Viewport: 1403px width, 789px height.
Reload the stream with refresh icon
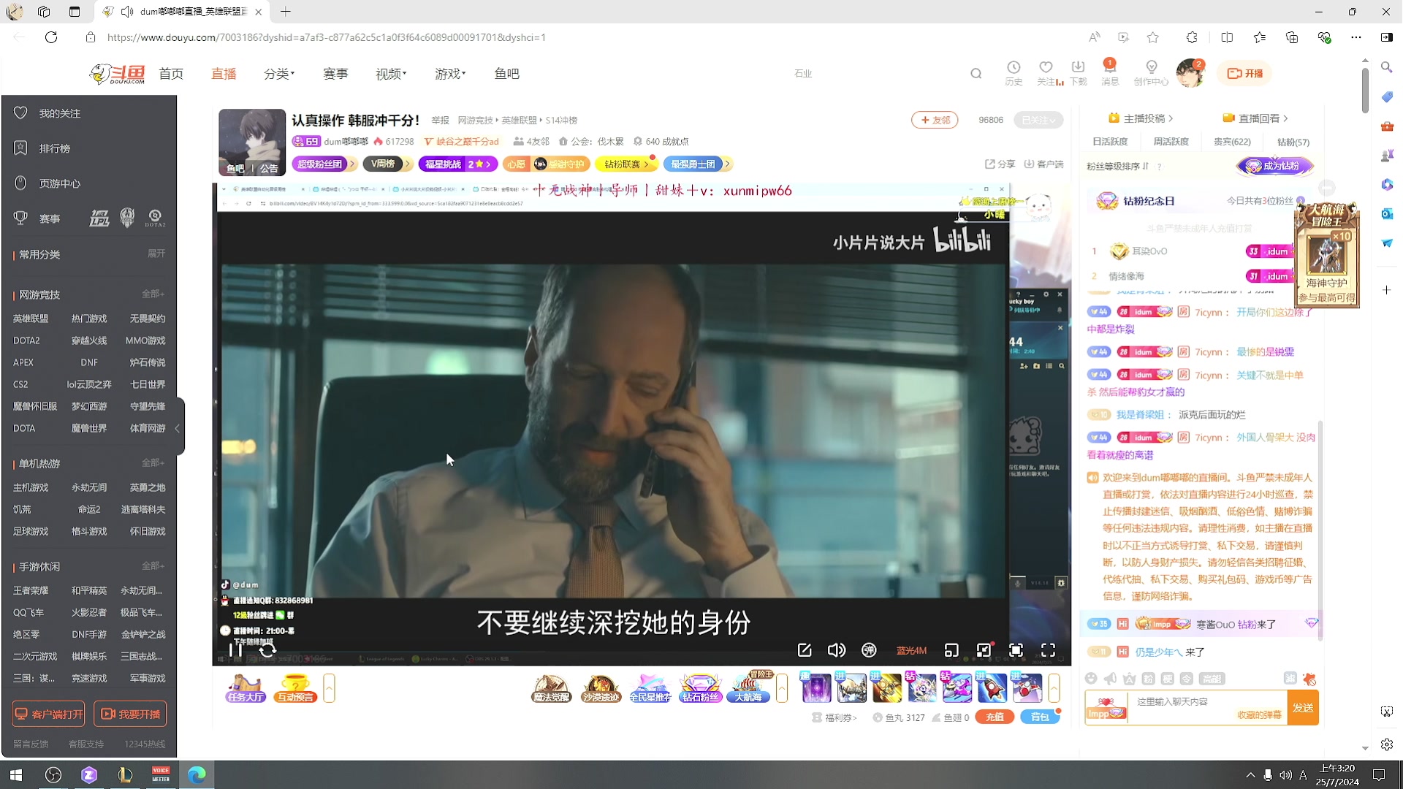(267, 649)
